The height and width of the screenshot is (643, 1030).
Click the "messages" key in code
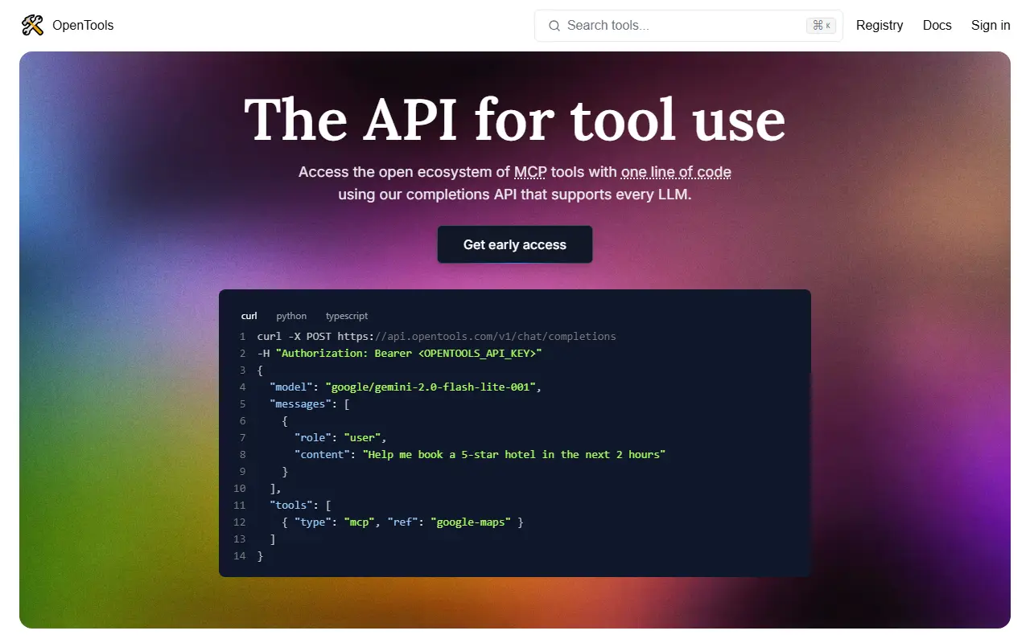point(300,403)
